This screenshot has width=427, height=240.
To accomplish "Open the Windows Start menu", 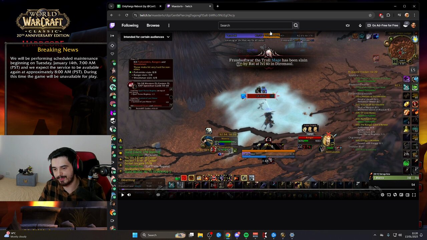I will coord(135,235).
